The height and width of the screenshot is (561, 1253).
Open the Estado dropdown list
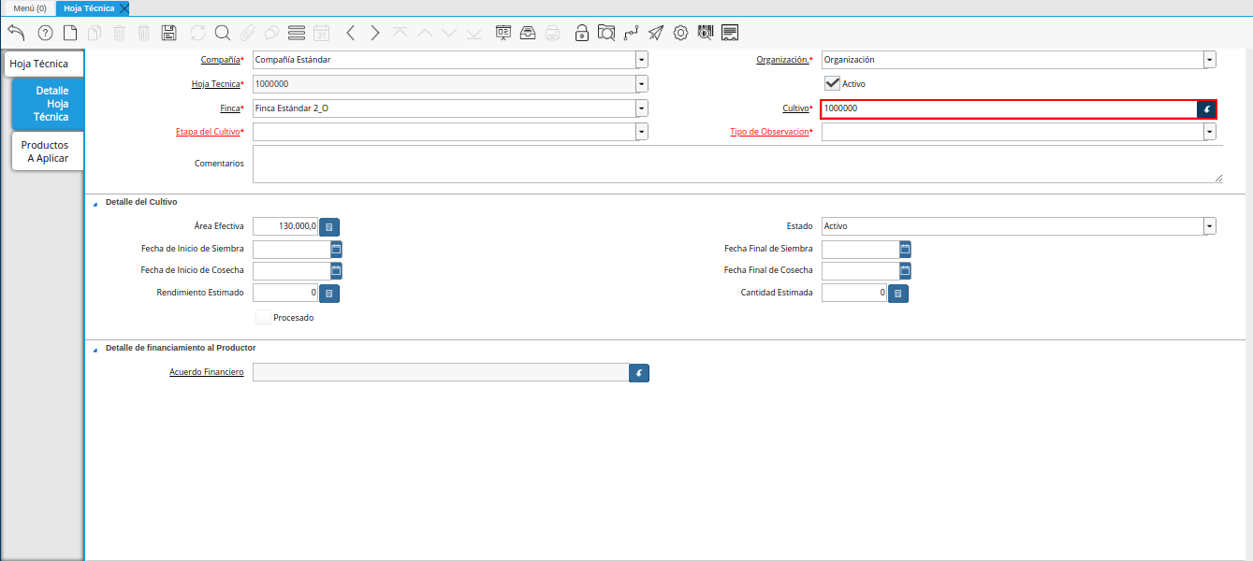1210,226
